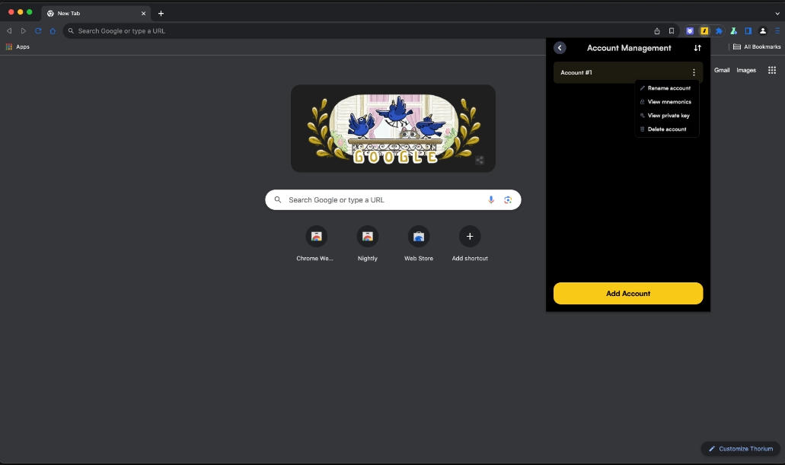Screen dimensions: 785x465
Task: Select Rename account from the menu
Action: click(667, 88)
